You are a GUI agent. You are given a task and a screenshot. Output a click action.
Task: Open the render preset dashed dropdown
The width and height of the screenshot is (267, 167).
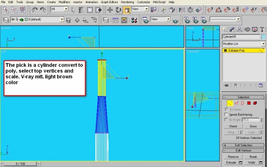(x=238, y=19)
